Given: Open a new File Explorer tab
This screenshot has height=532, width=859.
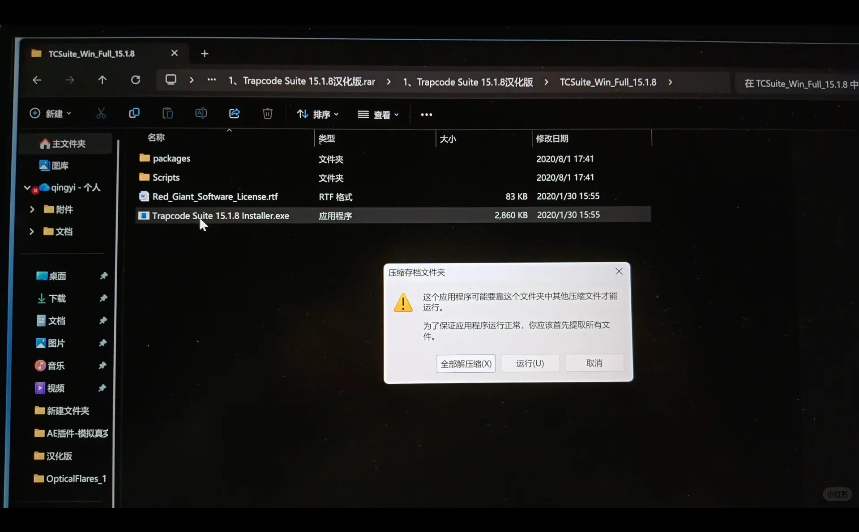Looking at the screenshot, I should point(204,53).
